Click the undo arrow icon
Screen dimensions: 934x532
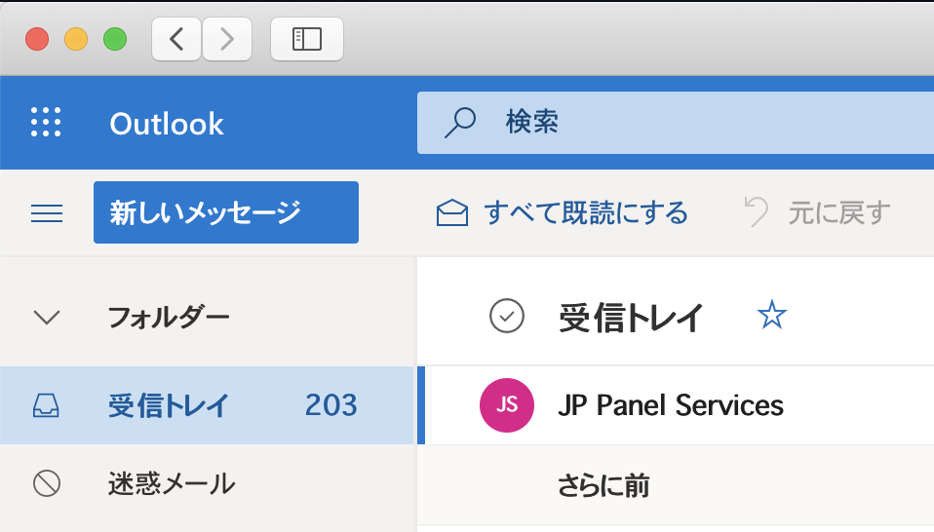click(x=756, y=211)
